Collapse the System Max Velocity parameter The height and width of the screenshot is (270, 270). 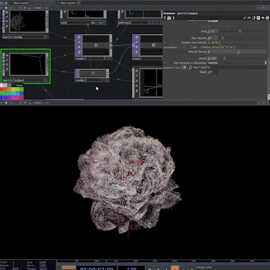tap(165, 43)
